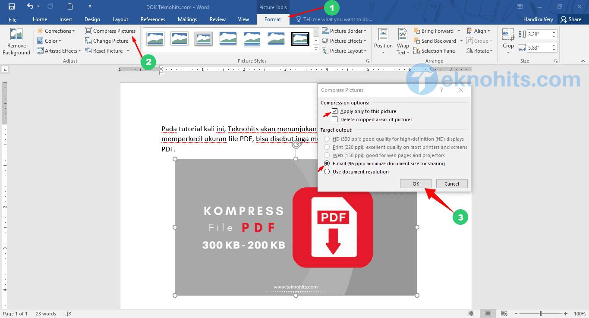Viewport: 589px width, 318px height.
Task: Click the Save icon in title bar
Action: coord(12,6)
